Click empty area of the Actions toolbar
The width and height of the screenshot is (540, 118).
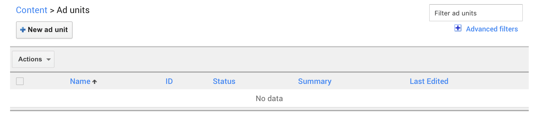pos(290,59)
